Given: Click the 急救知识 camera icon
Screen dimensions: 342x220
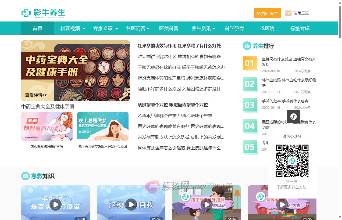Looking at the screenshot, I should [26, 176].
